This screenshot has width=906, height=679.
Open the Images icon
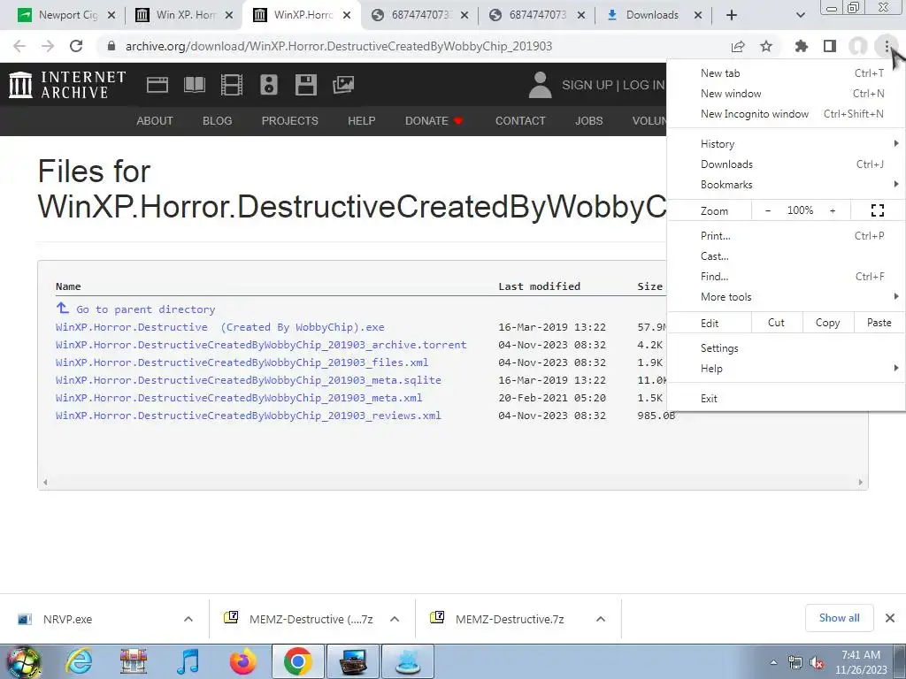(x=343, y=85)
